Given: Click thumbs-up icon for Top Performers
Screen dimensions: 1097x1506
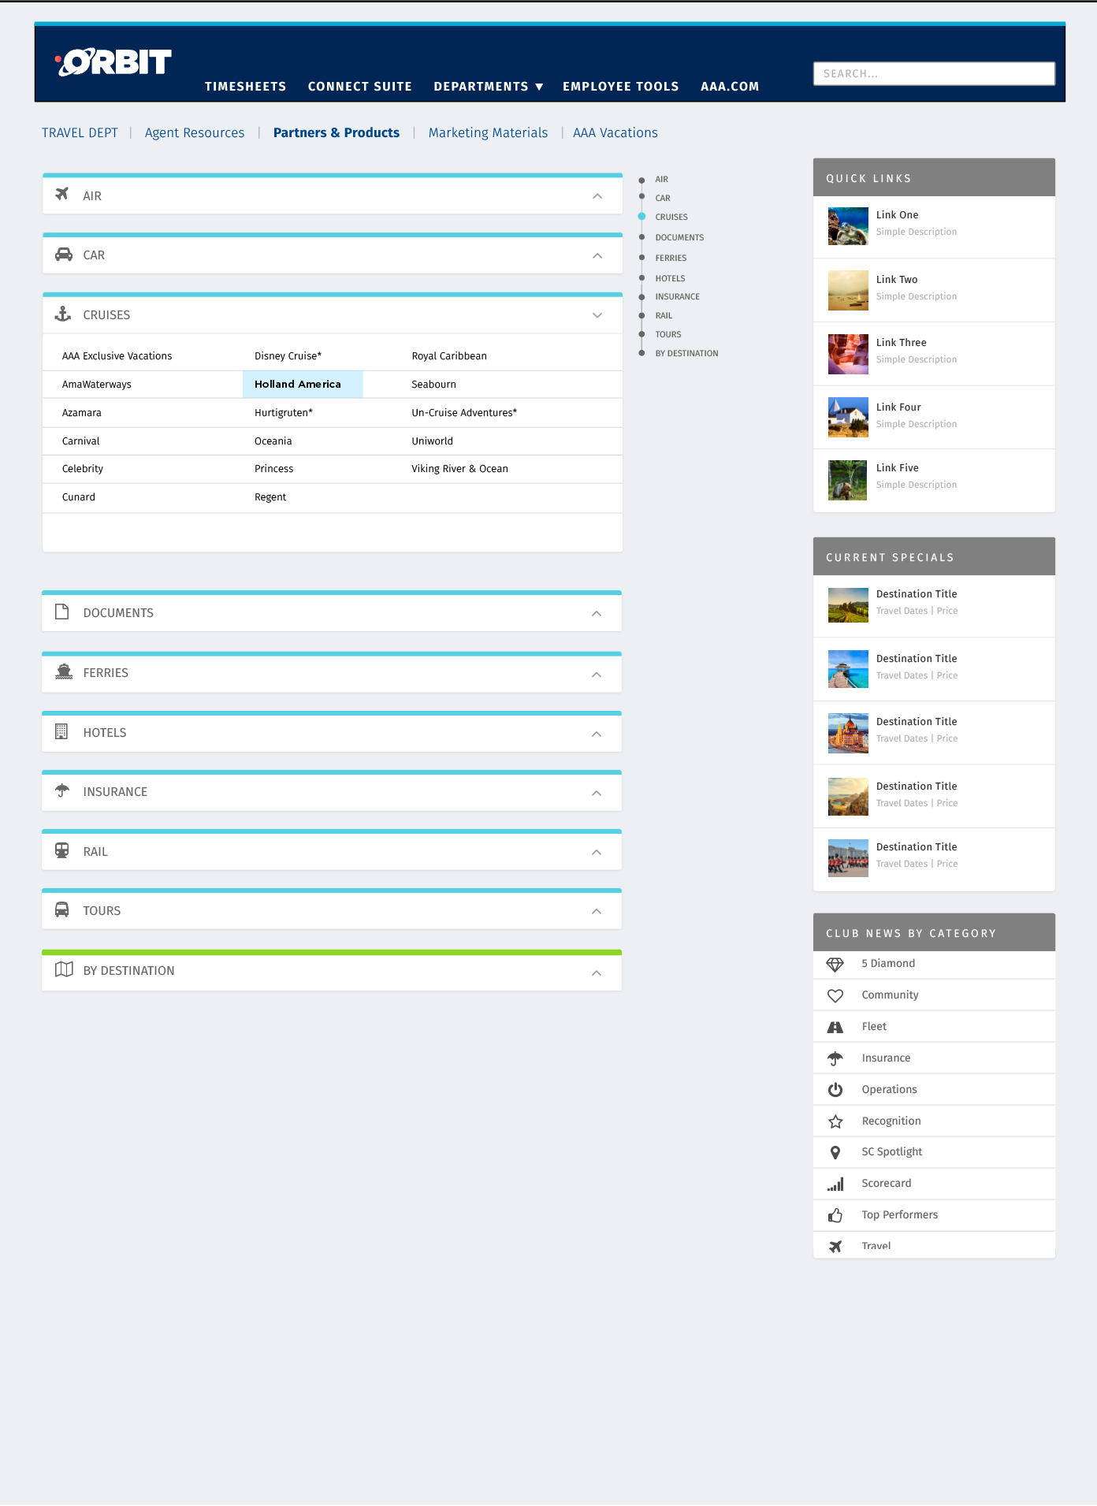Looking at the screenshot, I should (835, 1215).
